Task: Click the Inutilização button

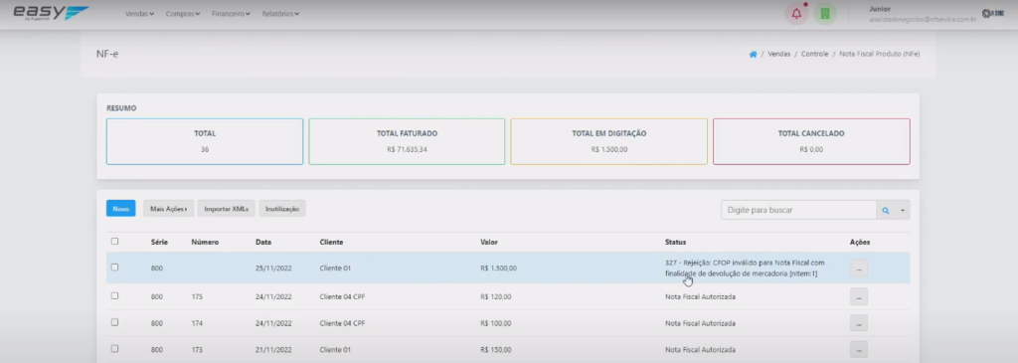Action: tap(282, 209)
